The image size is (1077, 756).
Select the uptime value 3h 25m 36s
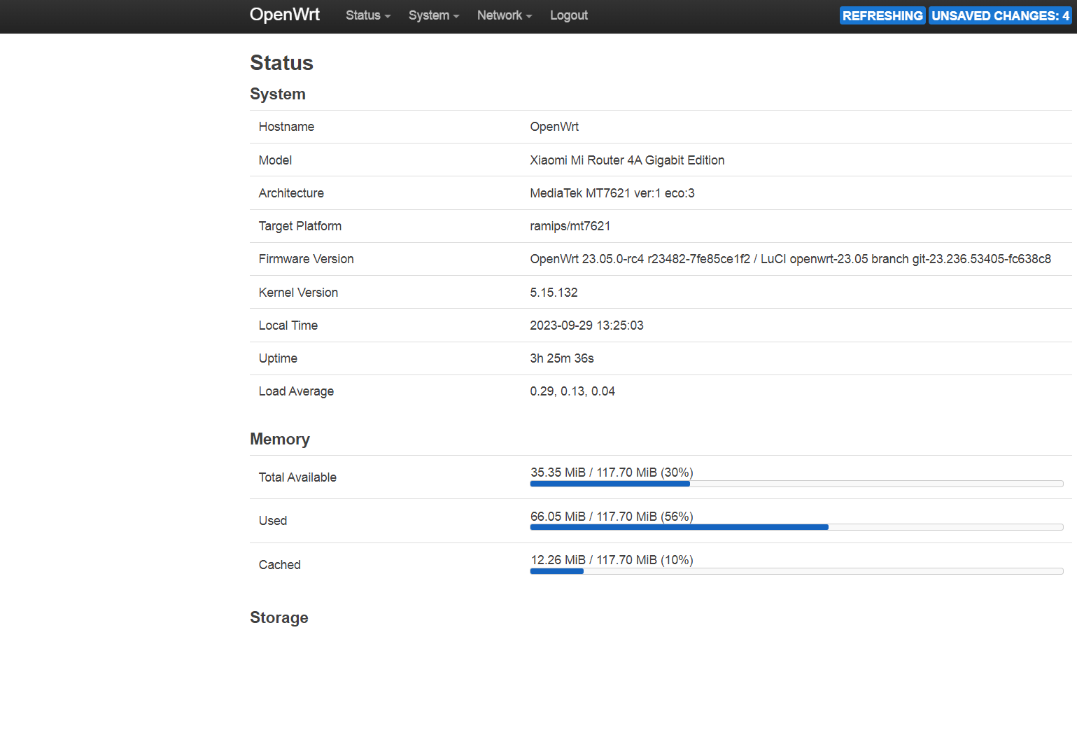click(x=562, y=358)
